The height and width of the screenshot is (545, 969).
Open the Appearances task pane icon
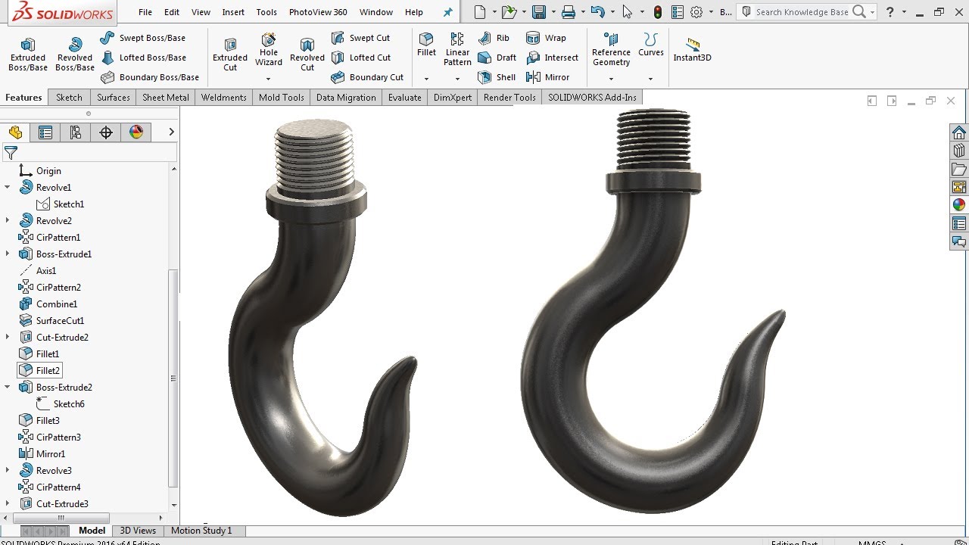pos(959,204)
